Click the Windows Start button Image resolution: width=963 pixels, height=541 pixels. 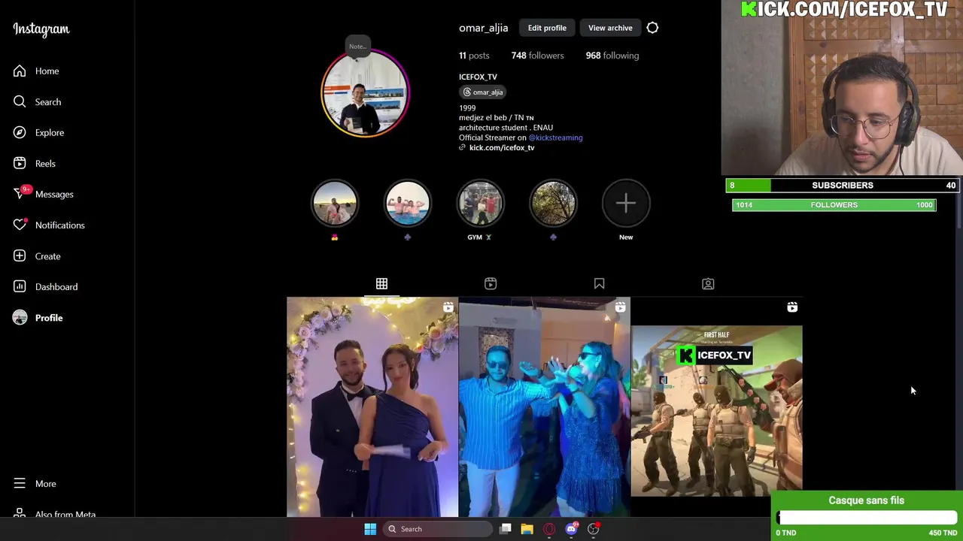pos(370,529)
